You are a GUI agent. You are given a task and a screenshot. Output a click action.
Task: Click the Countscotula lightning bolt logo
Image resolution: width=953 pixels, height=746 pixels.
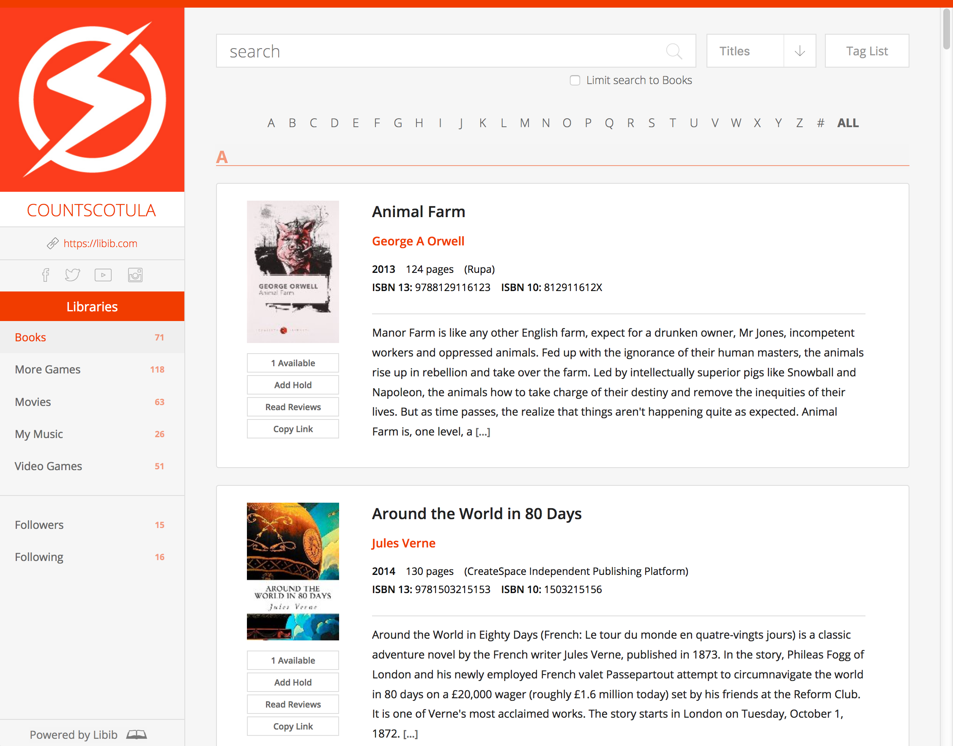(x=92, y=99)
